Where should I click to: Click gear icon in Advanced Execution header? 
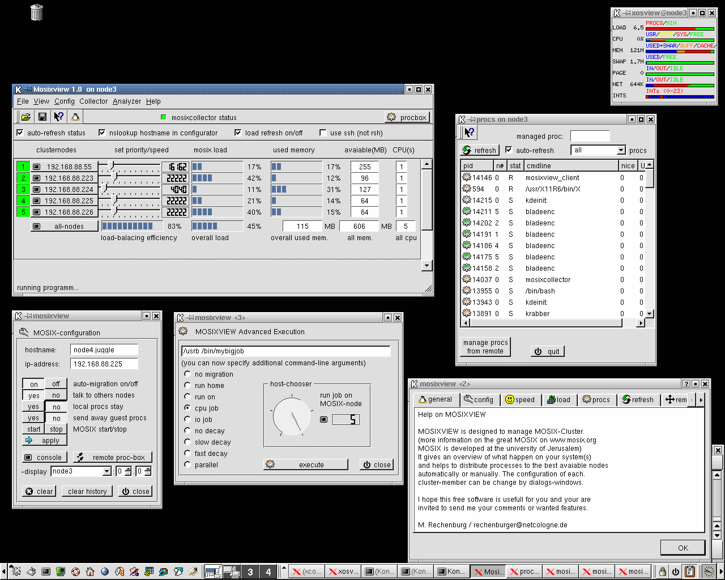(183, 331)
